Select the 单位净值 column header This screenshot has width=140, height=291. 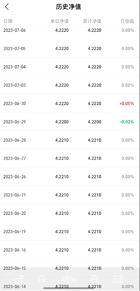60,21
